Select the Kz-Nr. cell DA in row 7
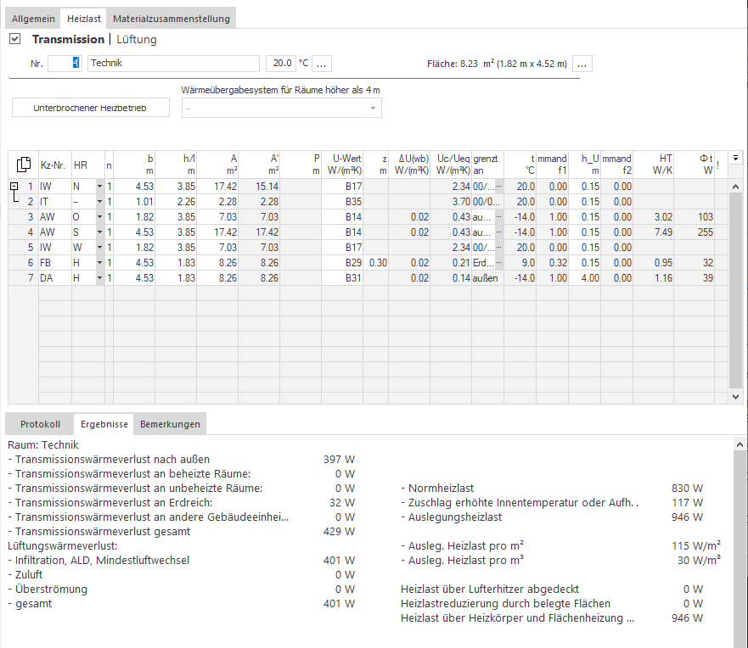 [55, 278]
